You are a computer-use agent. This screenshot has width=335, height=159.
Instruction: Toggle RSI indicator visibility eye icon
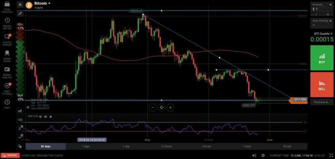tap(45, 117)
